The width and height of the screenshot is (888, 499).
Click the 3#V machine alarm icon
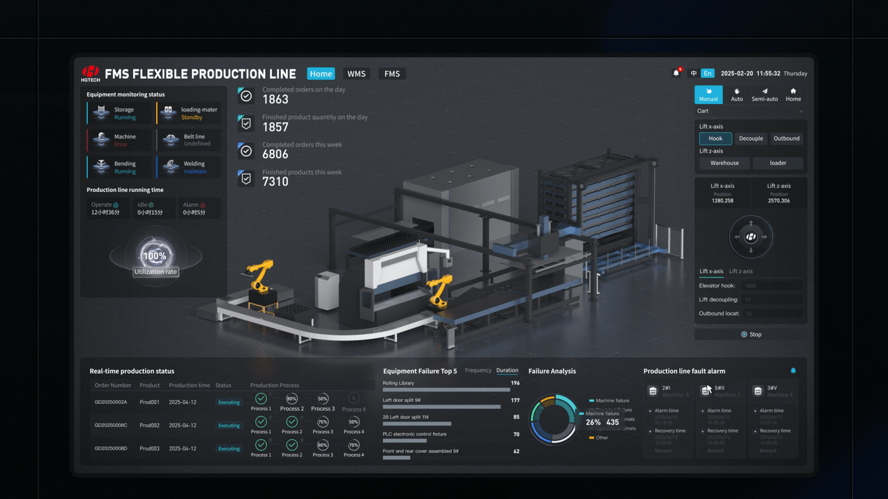pyautogui.click(x=758, y=391)
